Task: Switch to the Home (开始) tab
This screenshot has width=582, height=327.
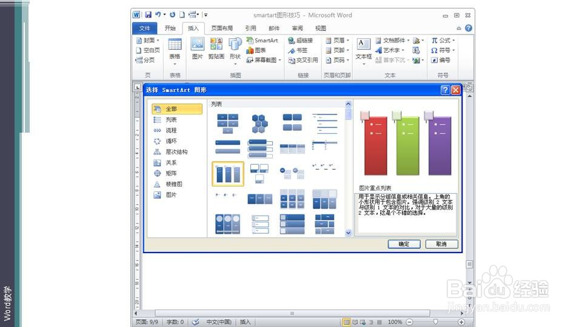Action: (170, 28)
